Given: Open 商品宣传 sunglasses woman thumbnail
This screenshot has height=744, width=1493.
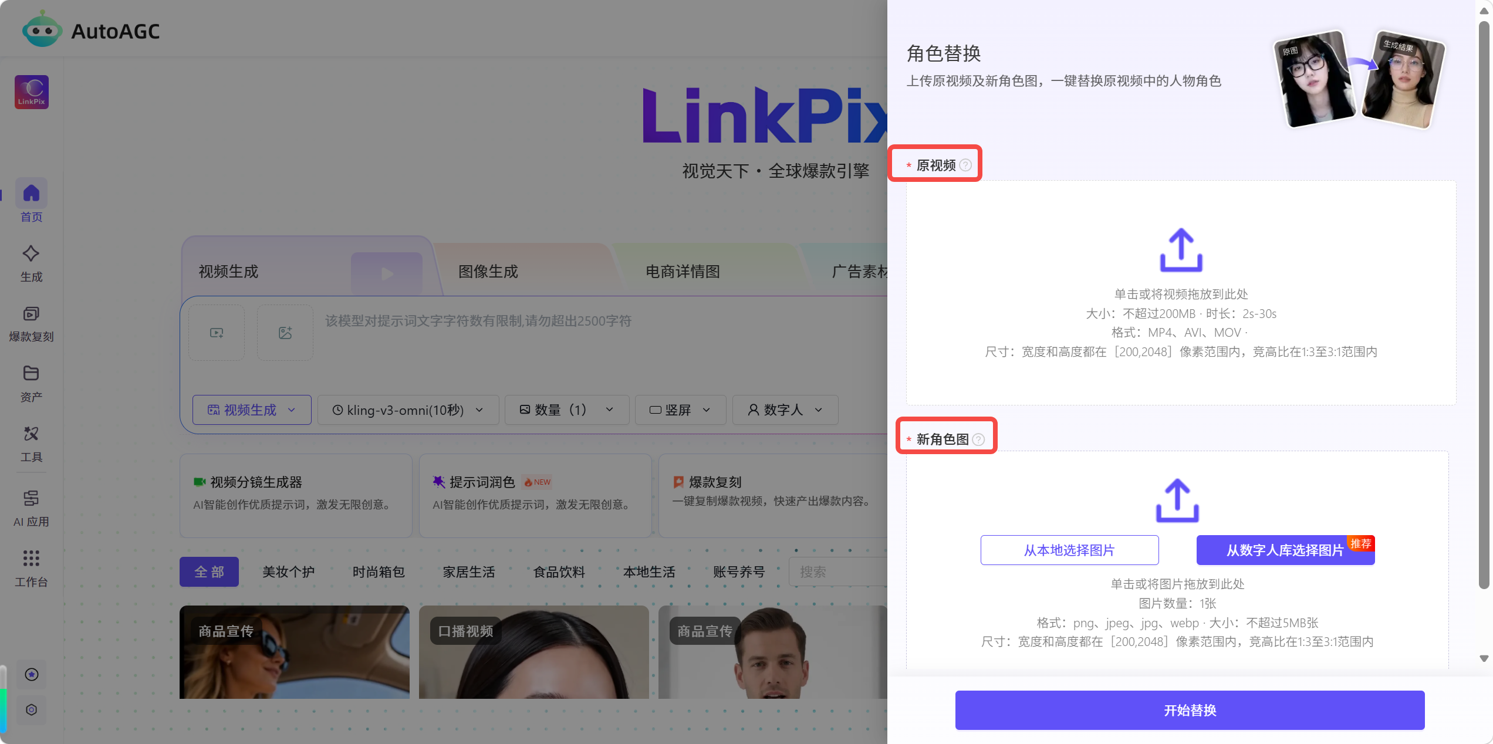Looking at the screenshot, I should coord(295,652).
